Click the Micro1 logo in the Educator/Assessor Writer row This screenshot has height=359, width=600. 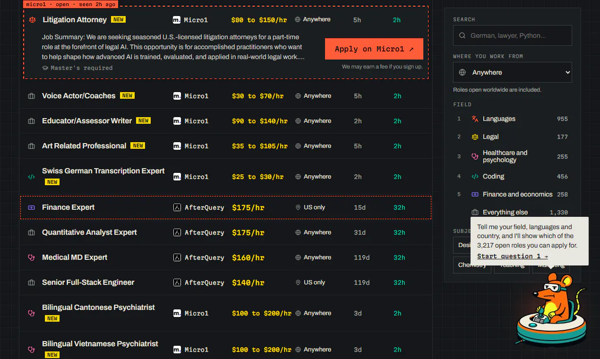click(177, 121)
